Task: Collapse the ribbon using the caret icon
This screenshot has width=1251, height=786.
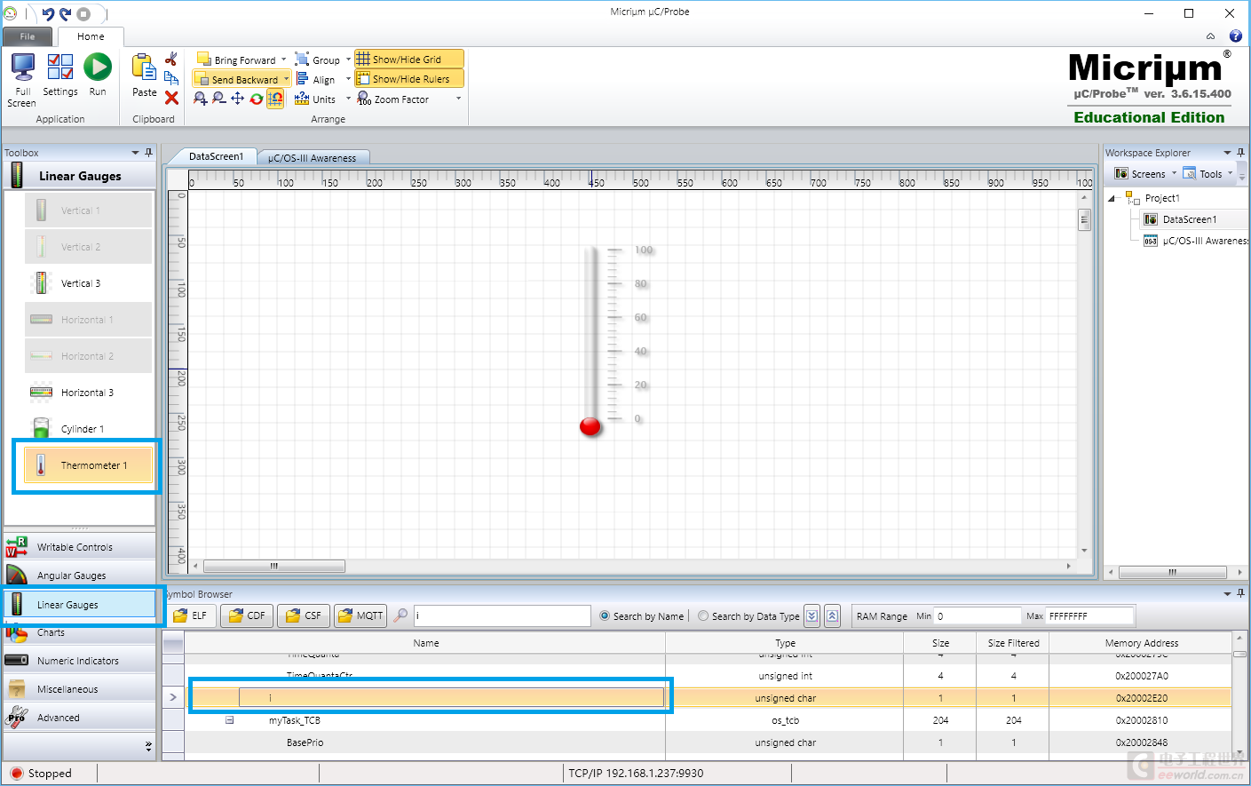Action: point(1210,36)
